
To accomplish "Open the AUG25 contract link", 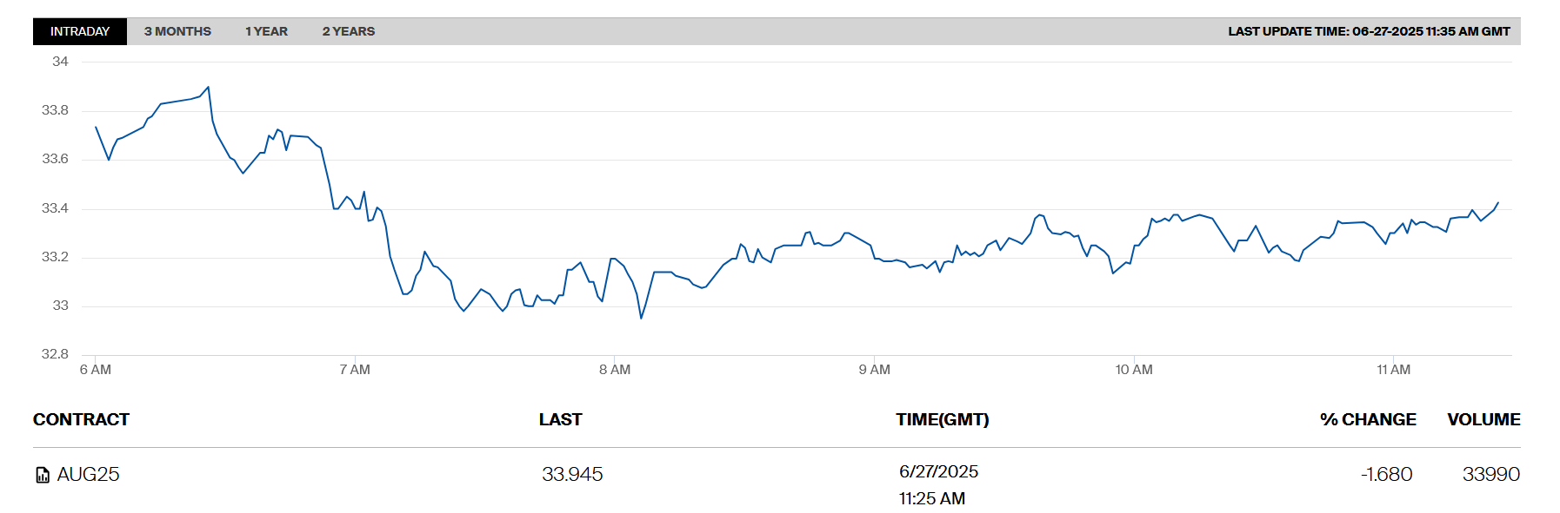I will click(x=88, y=475).
